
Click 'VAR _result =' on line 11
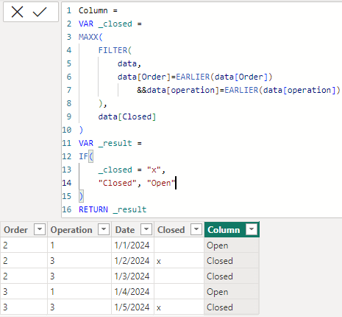pos(110,143)
